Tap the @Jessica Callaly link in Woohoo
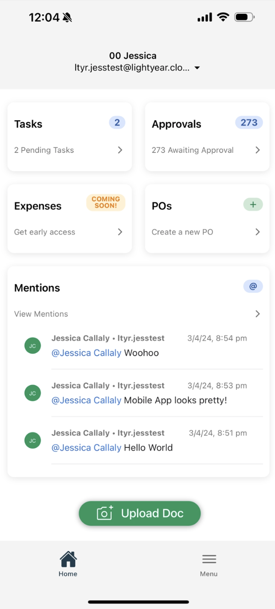 click(87, 353)
